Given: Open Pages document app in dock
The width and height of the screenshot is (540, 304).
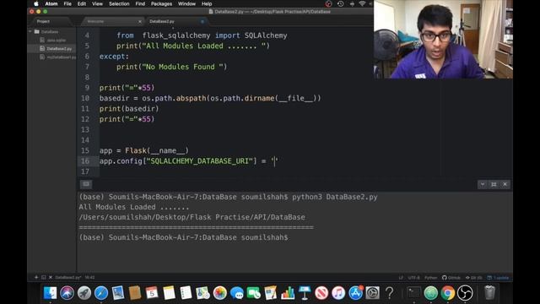Looking at the screenshot, I should tap(270, 293).
